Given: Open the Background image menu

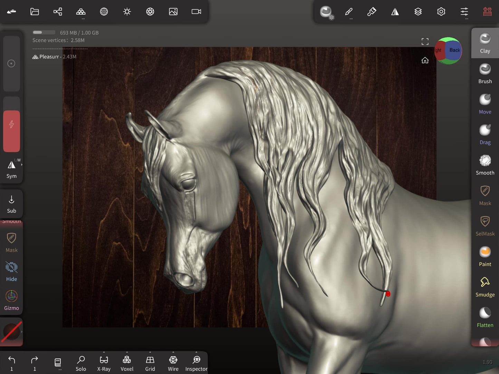Looking at the screenshot, I should pos(173,11).
